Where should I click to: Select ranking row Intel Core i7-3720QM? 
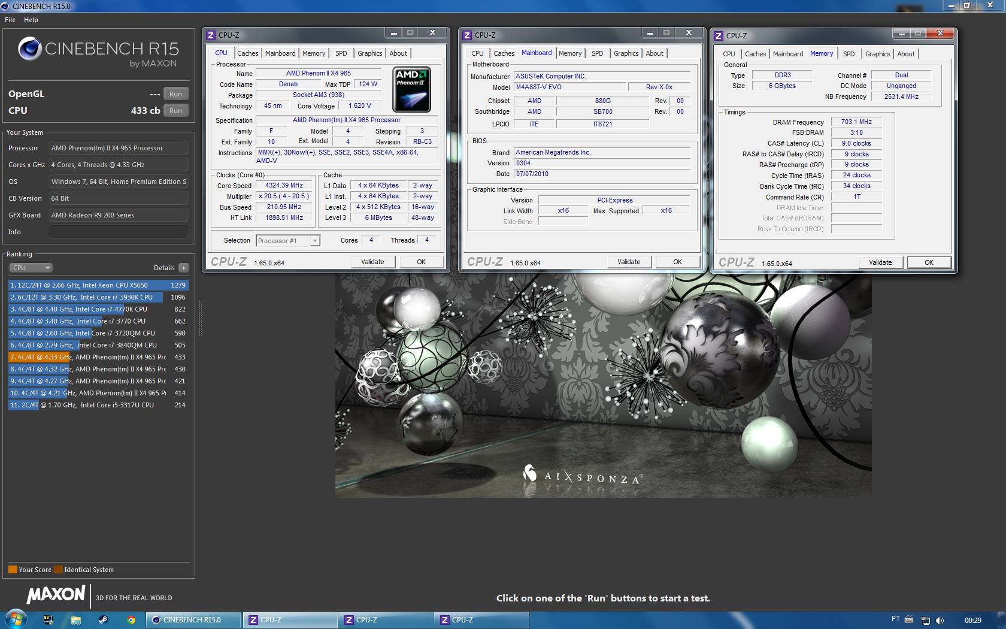click(x=98, y=333)
